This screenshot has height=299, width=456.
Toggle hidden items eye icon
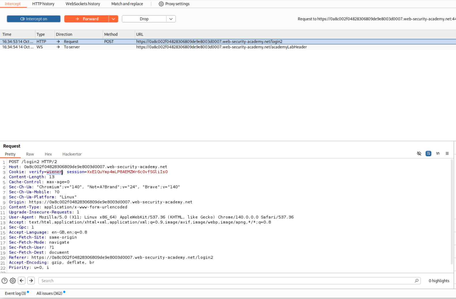[x=419, y=154]
